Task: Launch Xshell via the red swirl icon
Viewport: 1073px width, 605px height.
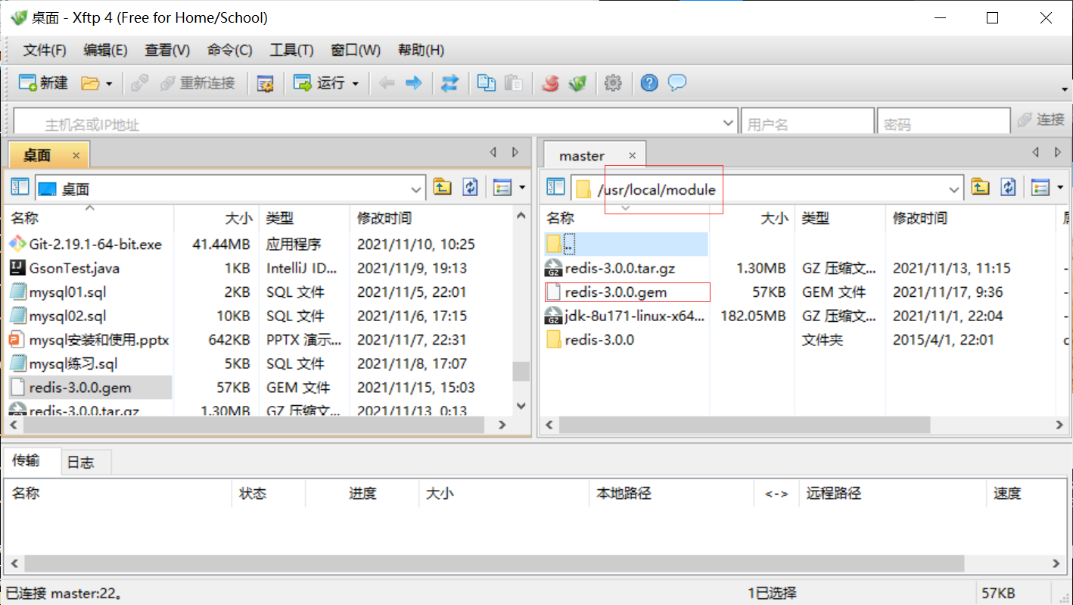Action: (x=551, y=83)
